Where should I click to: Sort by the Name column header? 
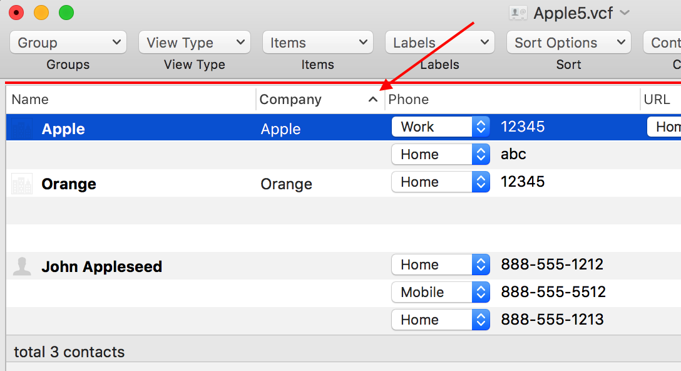pos(131,100)
